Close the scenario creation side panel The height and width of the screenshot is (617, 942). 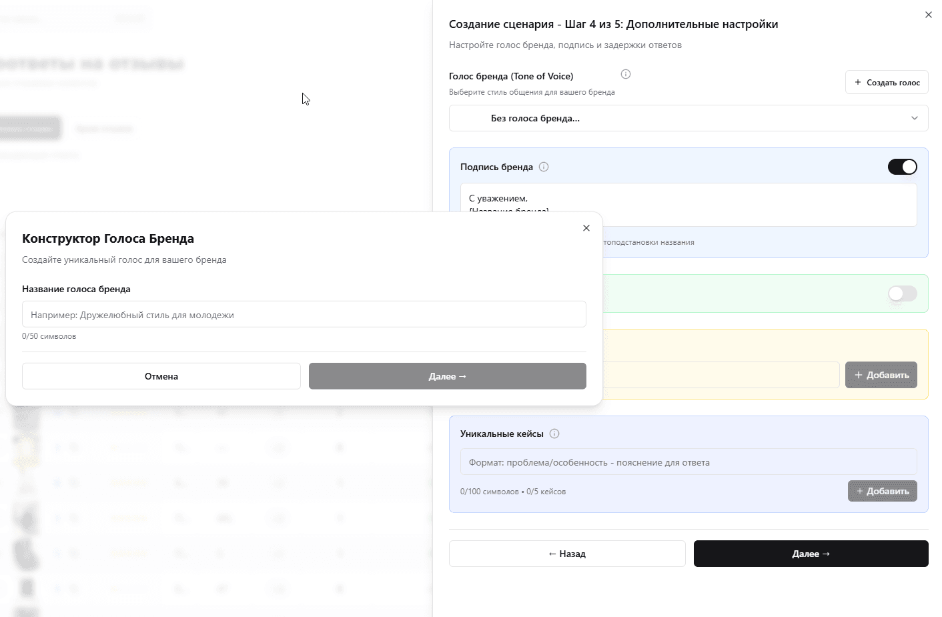(x=928, y=15)
